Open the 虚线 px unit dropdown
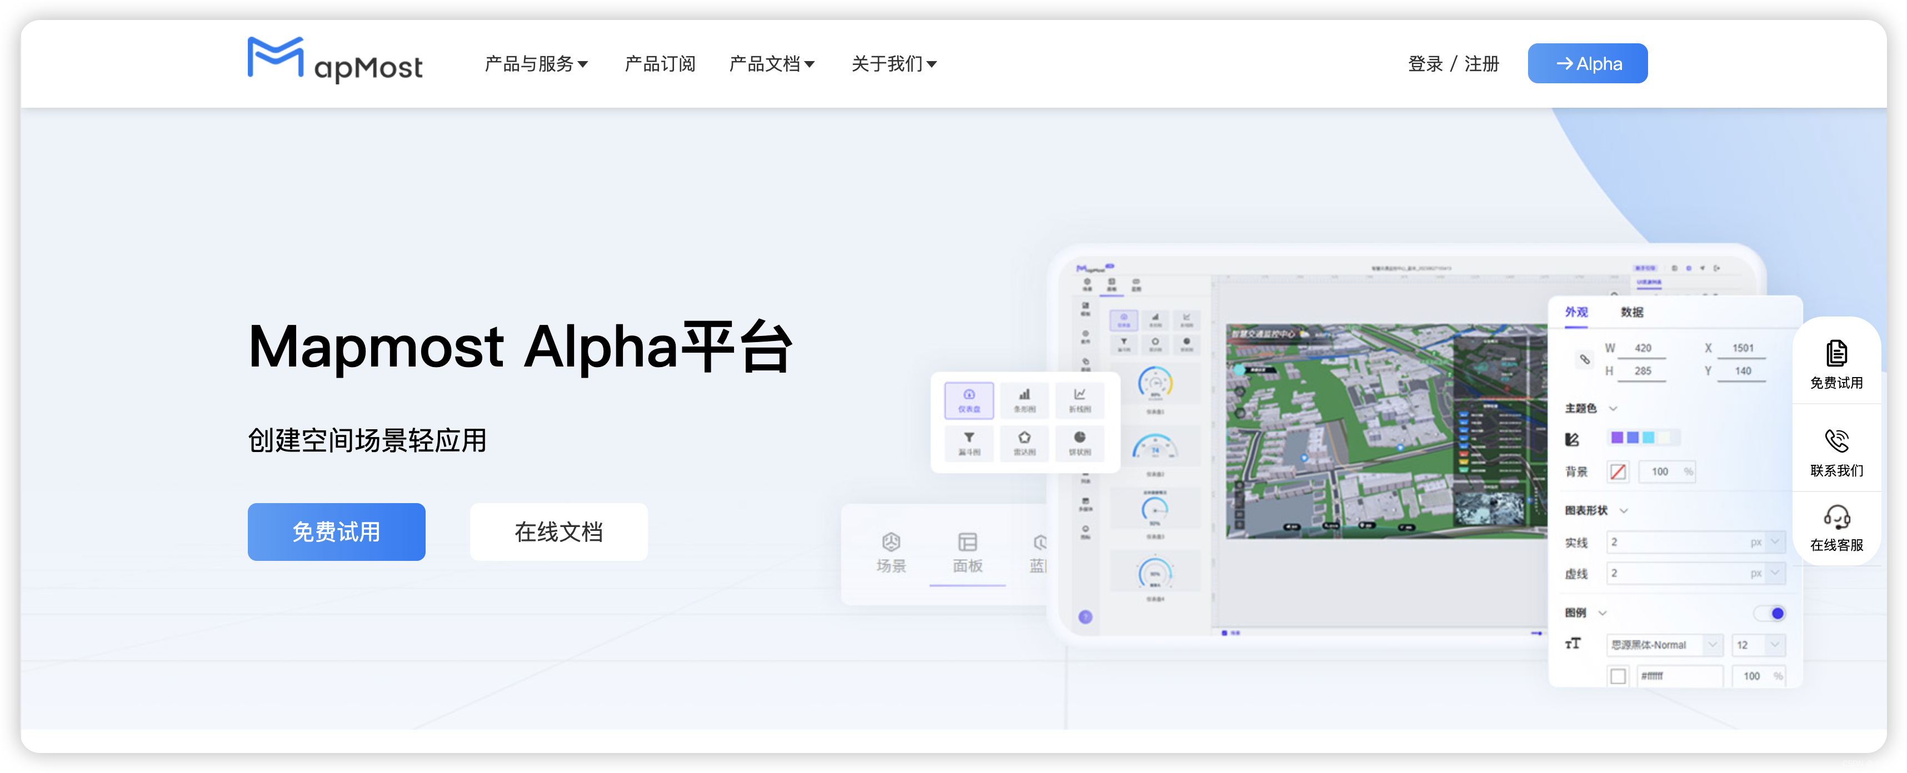The image size is (1907, 773). [x=1775, y=573]
